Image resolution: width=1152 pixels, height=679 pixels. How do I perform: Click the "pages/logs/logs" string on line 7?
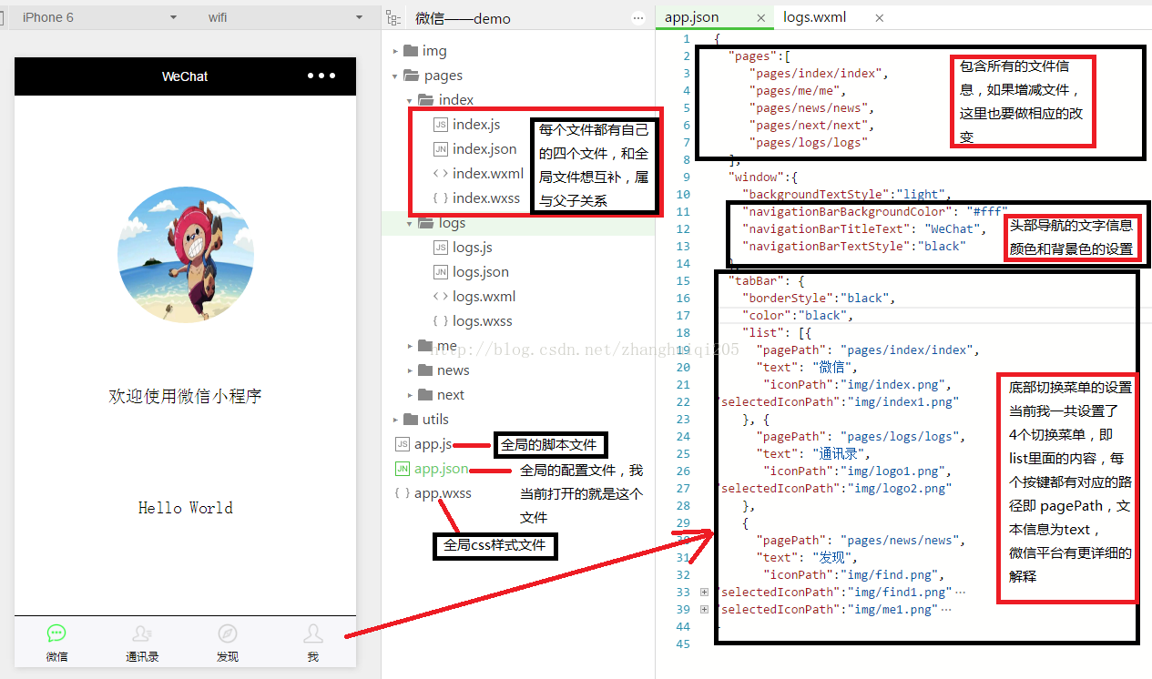click(808, 143)
